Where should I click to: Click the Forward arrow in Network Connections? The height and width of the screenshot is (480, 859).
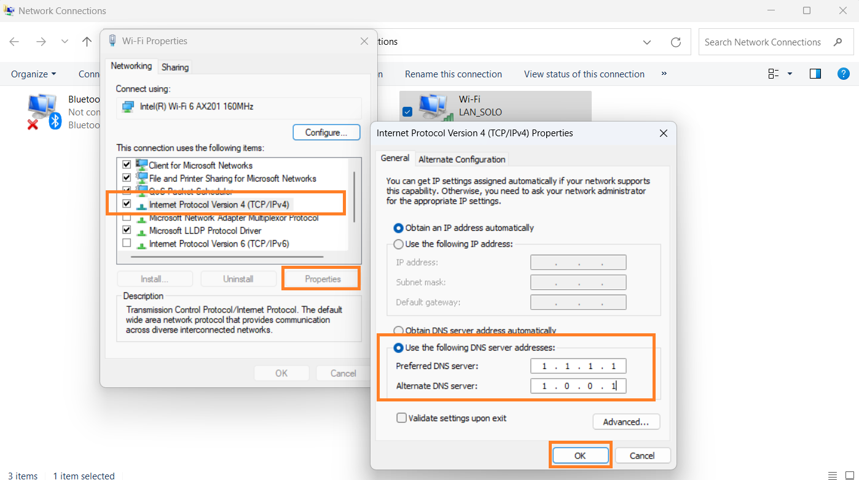pos(41,42)
